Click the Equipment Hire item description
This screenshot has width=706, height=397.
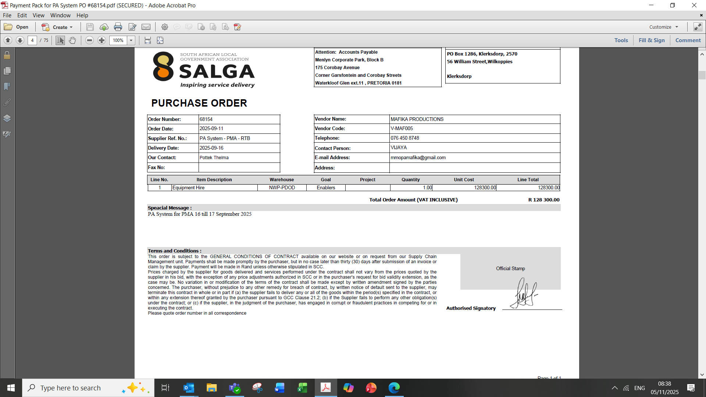tap(188, 187)
